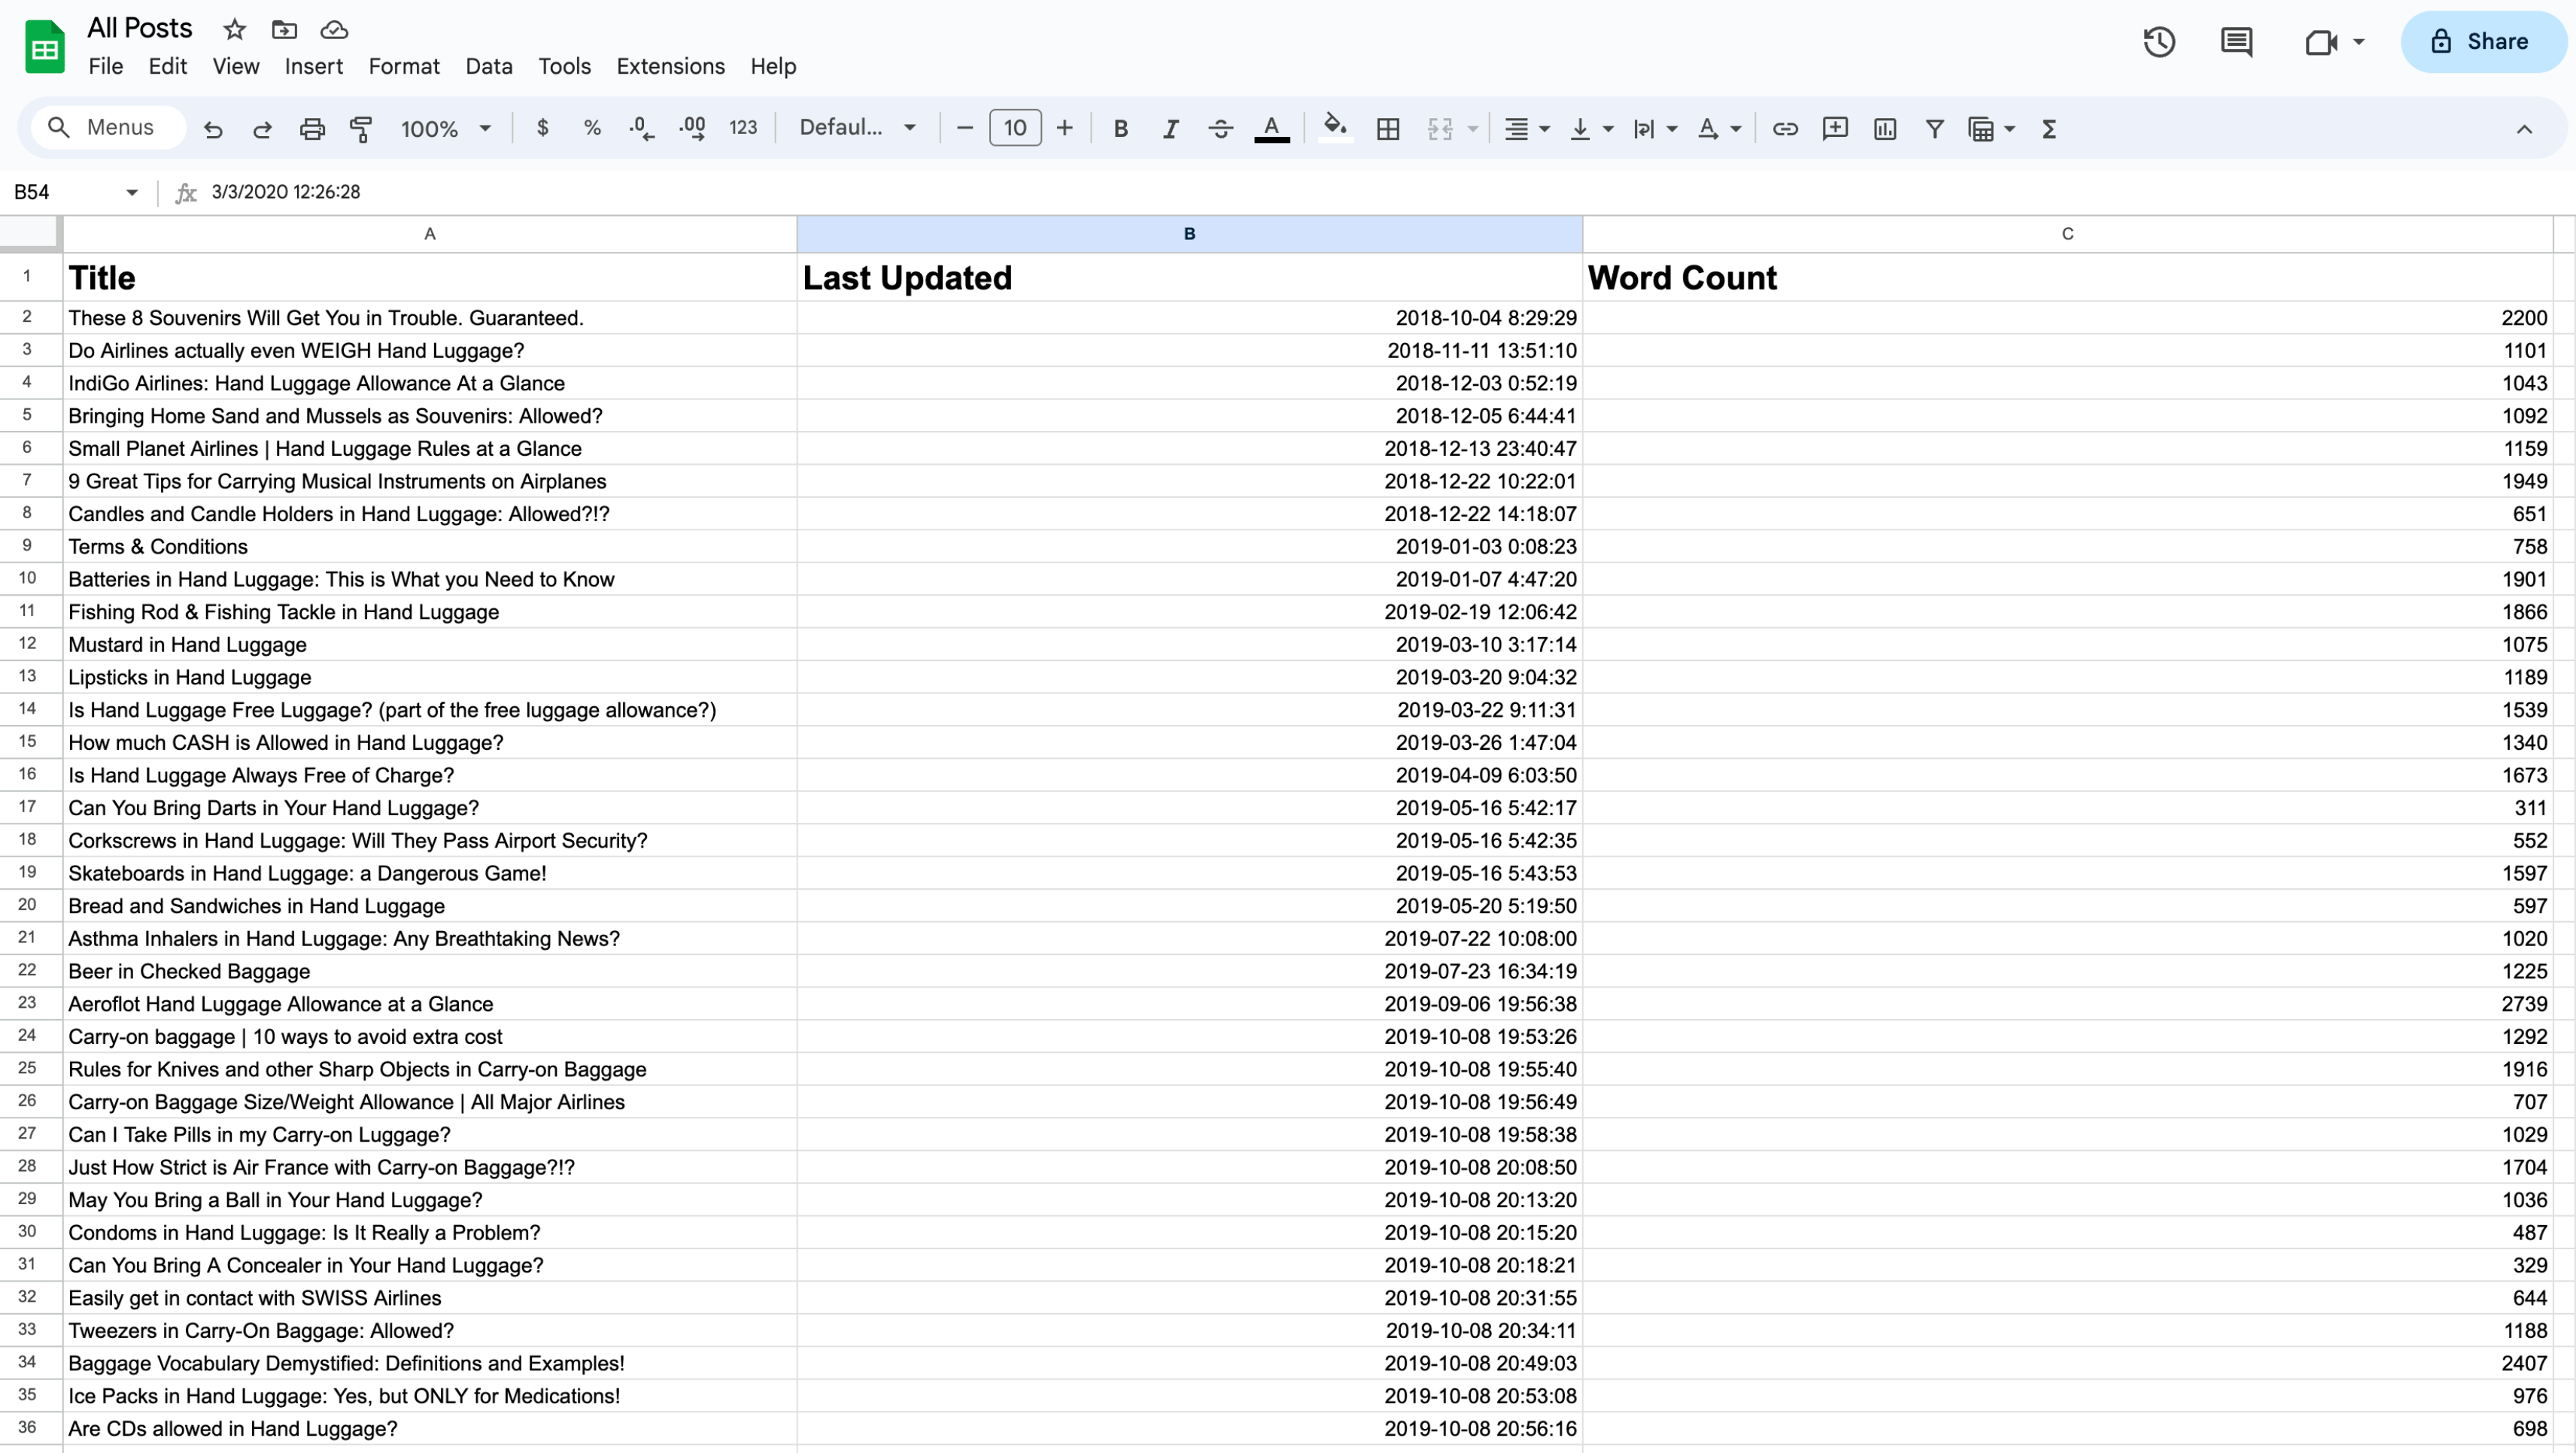Click the Word Count header cell

pyautogui.click(x=2067, y=277)
